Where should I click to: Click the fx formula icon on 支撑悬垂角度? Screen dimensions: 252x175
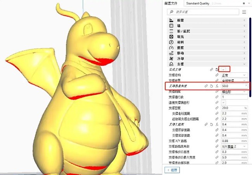(217, 86)
